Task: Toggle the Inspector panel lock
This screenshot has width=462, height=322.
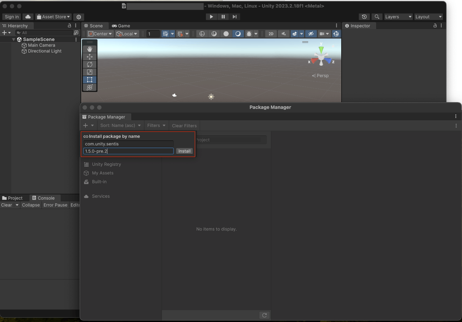Action: coord(435,26)
